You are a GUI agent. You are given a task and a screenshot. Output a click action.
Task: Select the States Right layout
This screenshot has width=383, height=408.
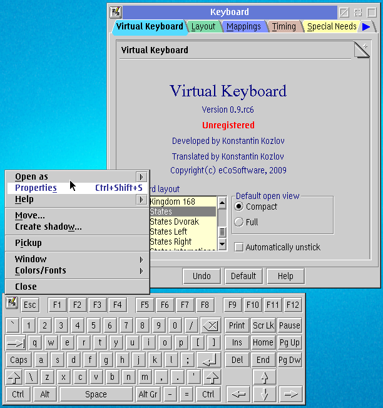tap(183, 242)
